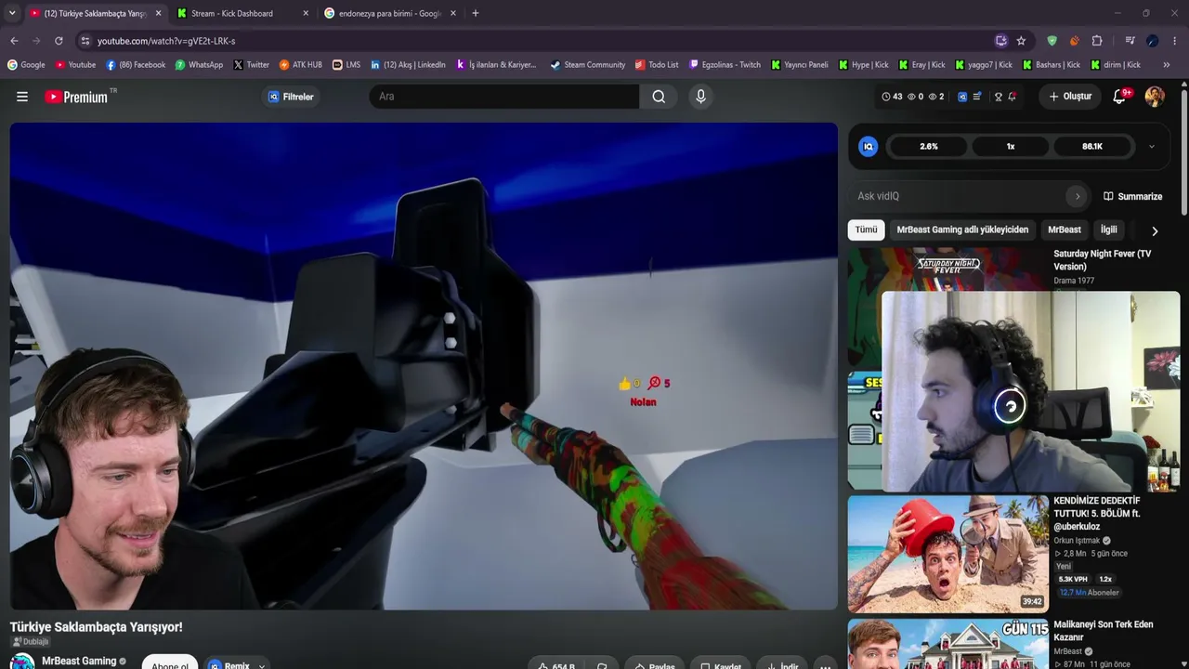
Task: Click the vidIQ trophy icon
Action: 999,97
